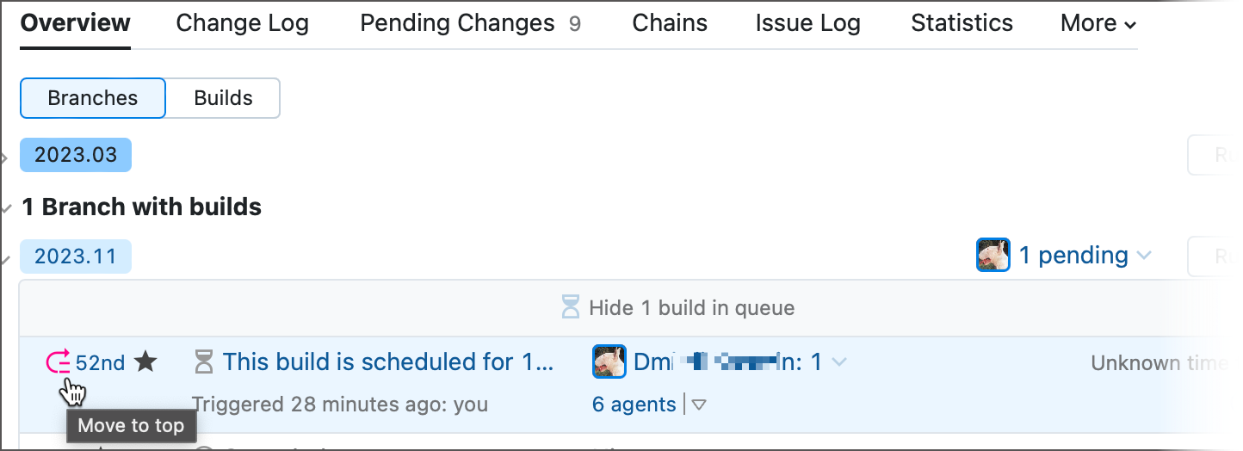The height and width of the screenshot is (451, 1243).
Task: Click the 6 agents link
Action: 634,405
